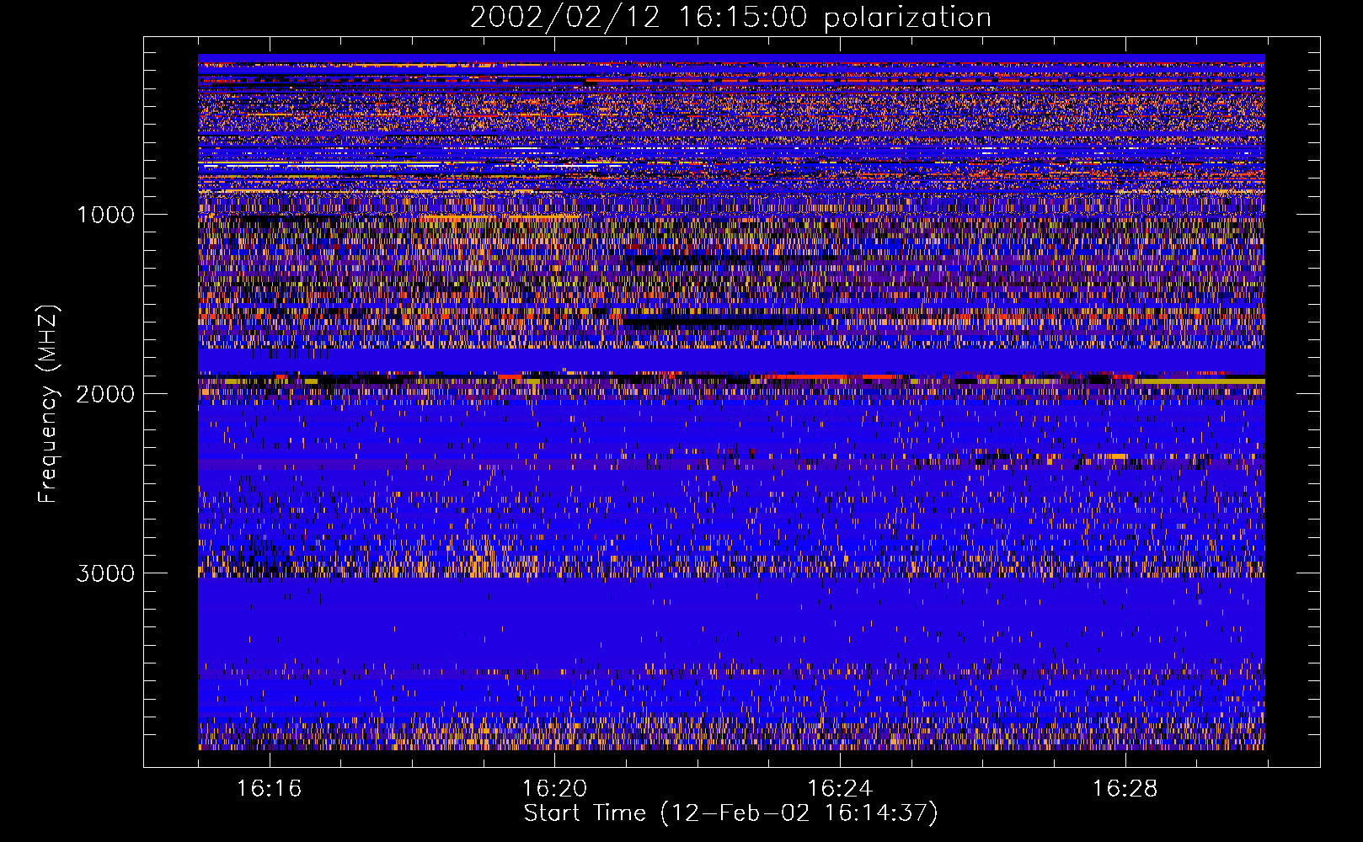Click the 'Frequency (MHZ)' axis title
The image size is (1363, 842).
(x=48, y=404)
